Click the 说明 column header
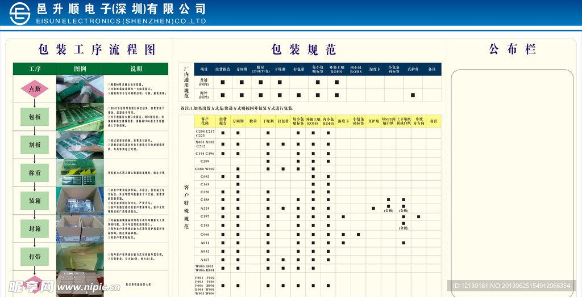Screen dimensions: 582x297 136,69
